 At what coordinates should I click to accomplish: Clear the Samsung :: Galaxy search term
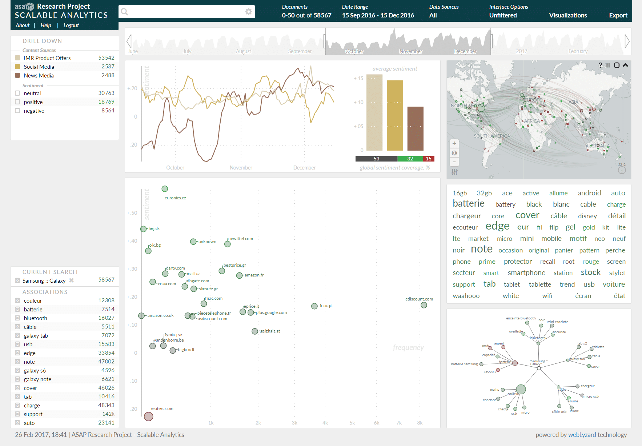(x=71, y=280)
